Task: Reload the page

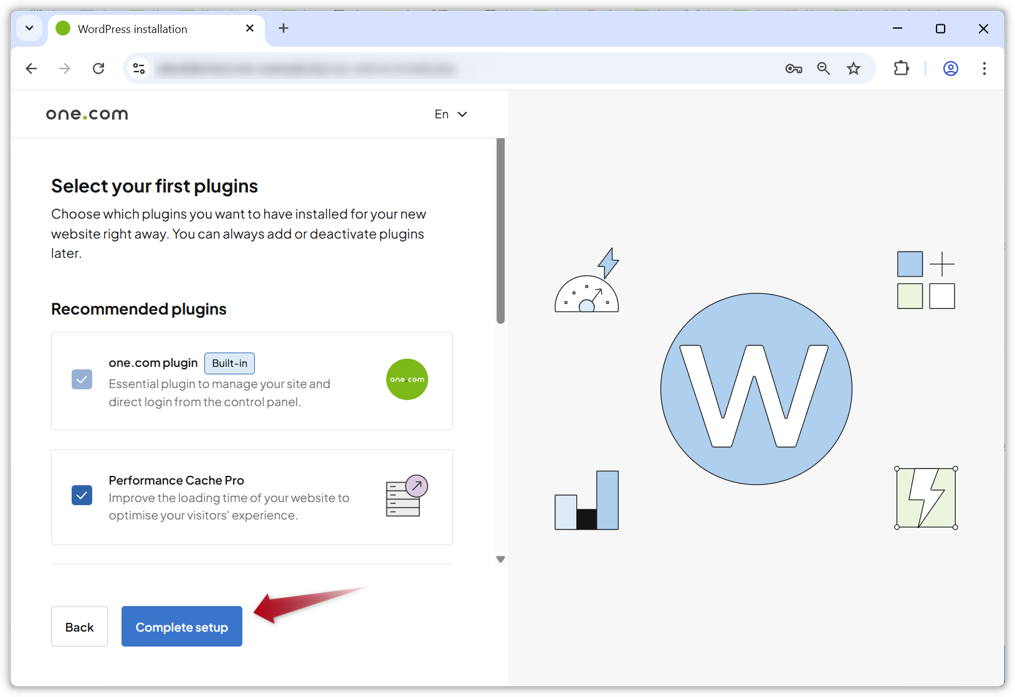Action: pyautogui.click(x=98, y=69)
